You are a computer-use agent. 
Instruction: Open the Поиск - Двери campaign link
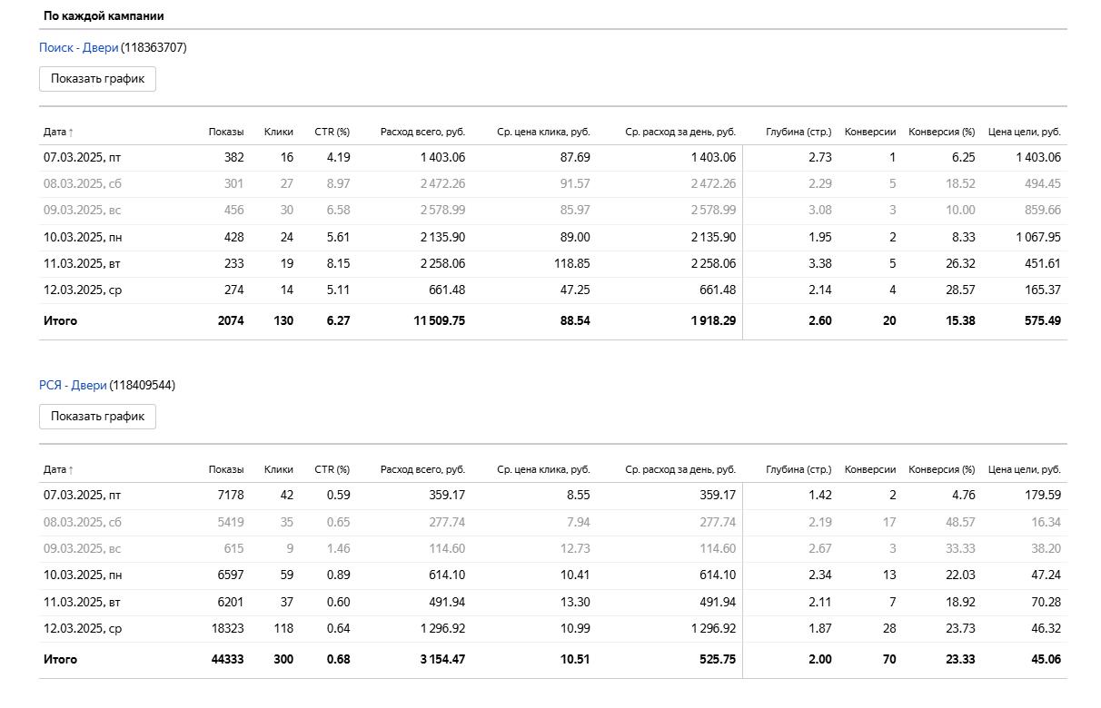[x=79, y=48]
